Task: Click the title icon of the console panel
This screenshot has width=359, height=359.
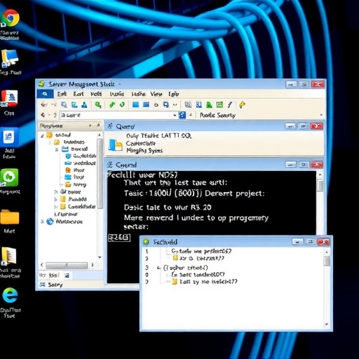Action: [109, 165]
